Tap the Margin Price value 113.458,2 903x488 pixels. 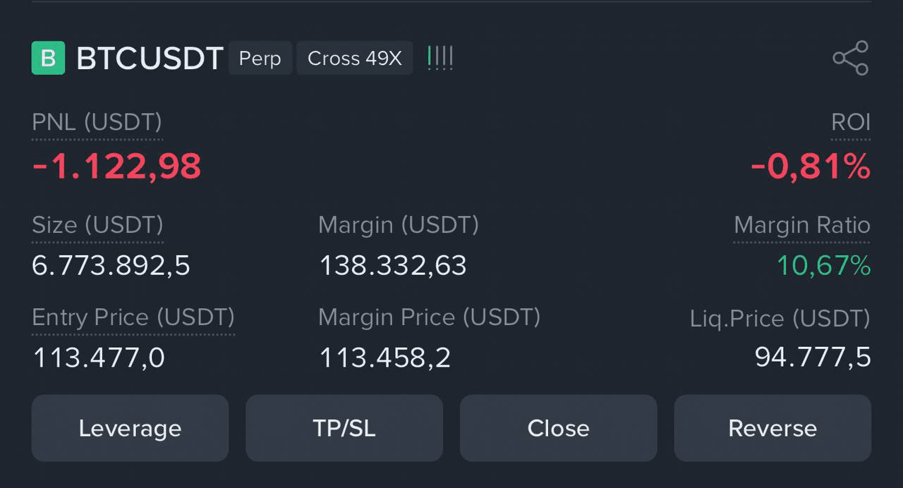pos(385,358)
